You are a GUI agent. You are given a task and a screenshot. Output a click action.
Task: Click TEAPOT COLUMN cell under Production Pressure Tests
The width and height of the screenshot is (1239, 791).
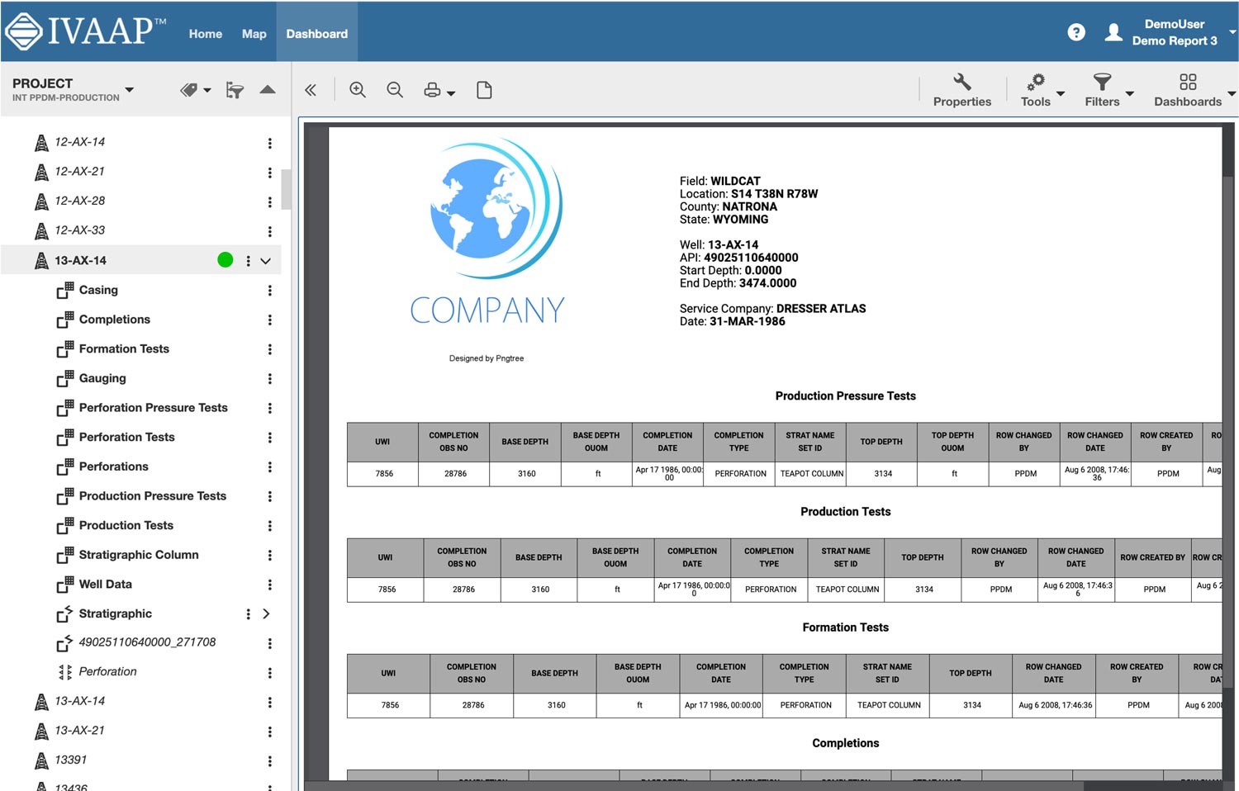[812, 474]
